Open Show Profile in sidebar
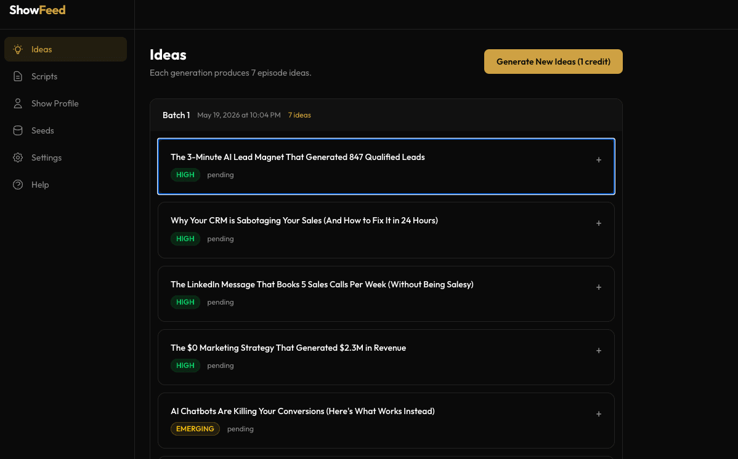Screen dimensions: 738x459 point(65,103)
